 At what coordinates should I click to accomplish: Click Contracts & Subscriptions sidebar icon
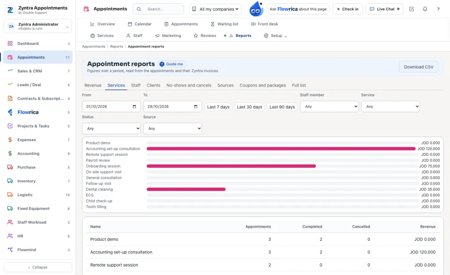click(x=10, y=99)
